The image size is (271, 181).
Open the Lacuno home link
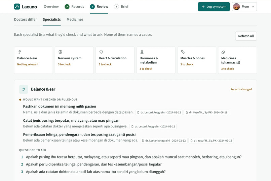point(26,7)
